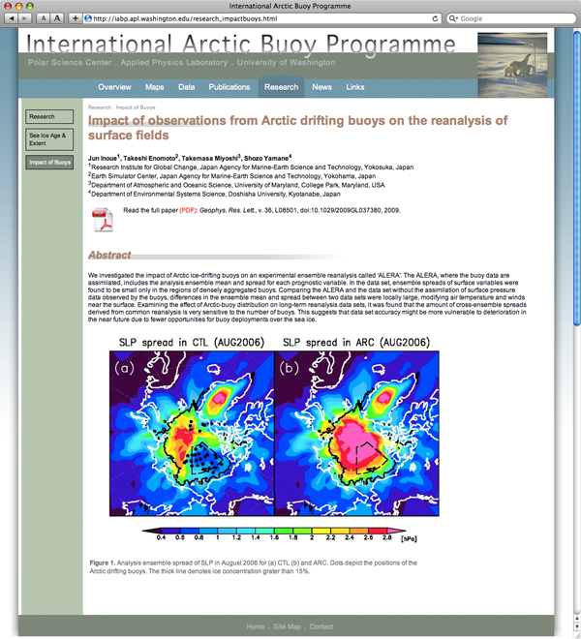This screenshot has height=639, width=581.
Task: Click author name Shozo Yamane
Action: pos(267,158)
